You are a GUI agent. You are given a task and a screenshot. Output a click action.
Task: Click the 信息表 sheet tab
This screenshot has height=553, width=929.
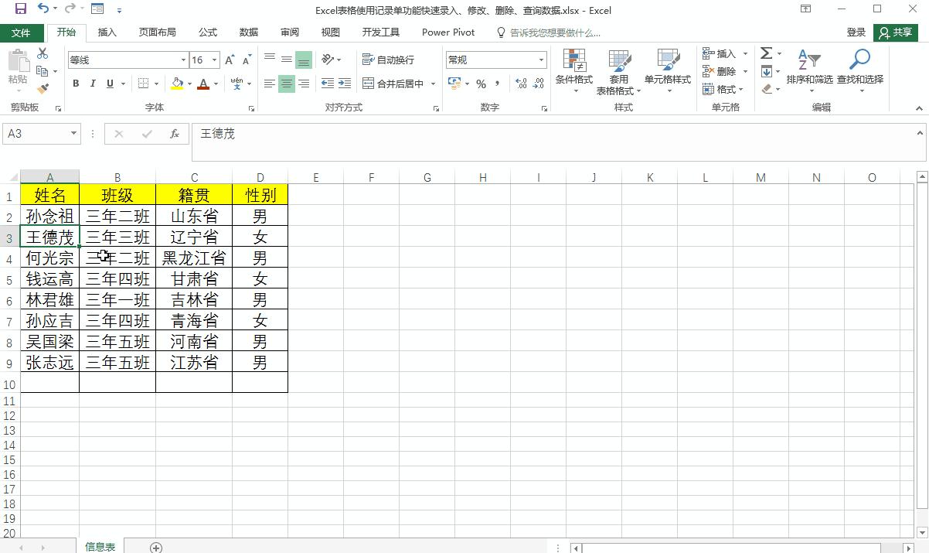(x=100, y=546)
